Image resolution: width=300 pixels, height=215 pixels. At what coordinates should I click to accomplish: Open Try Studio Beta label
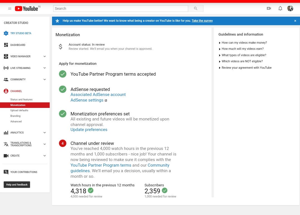click(21, 33)
